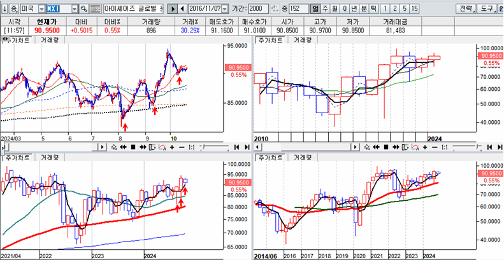Select the 주가차트 tab above the 2014/06 chart
This screenshot has width=504, height=260.
271,158
